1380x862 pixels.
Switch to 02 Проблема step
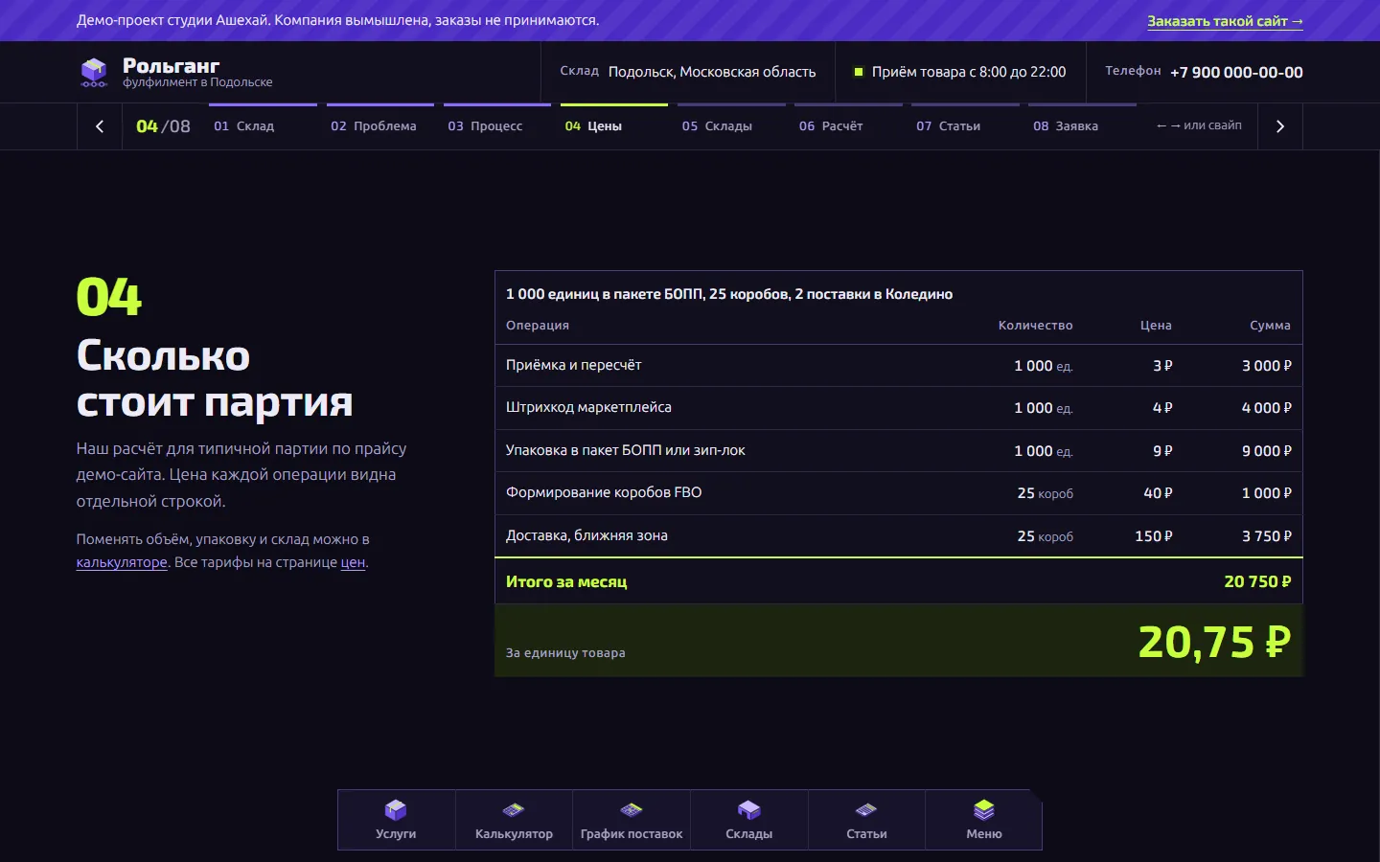[x=379, y=125]
